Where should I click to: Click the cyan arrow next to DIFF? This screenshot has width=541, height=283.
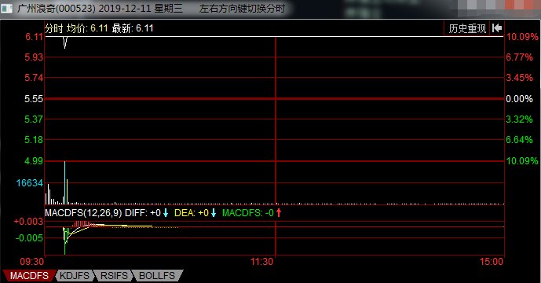(x=166, y=213)
